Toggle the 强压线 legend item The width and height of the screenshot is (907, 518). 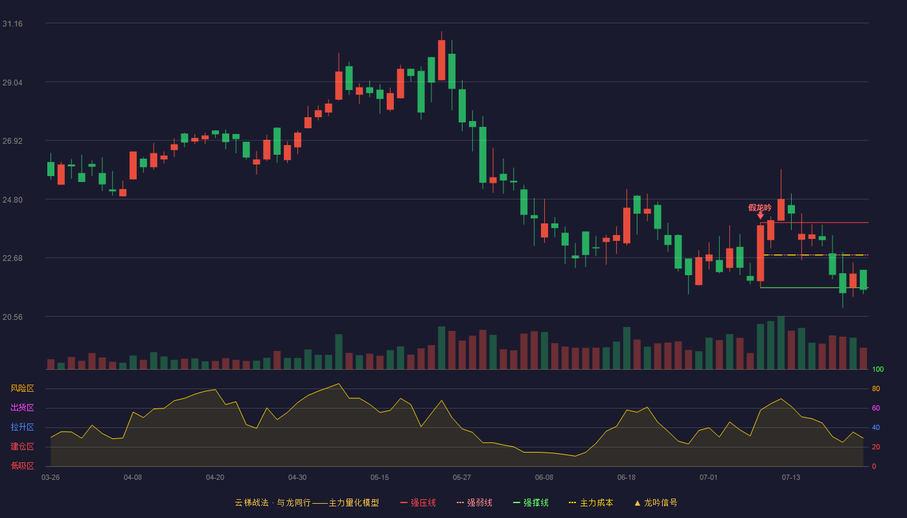pos(418,502)
